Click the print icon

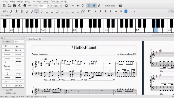click(25, 5)
